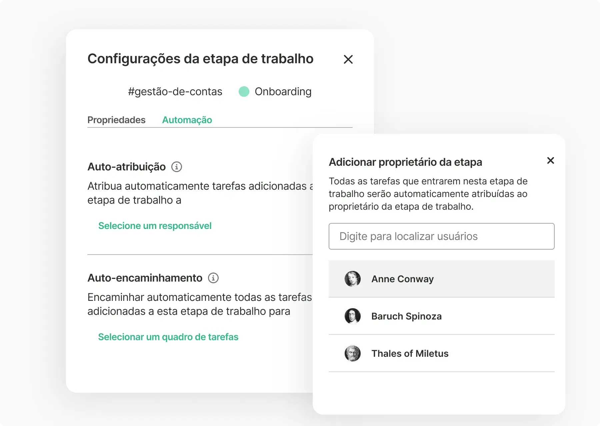The image size is (600, 426).
Task: Click the Onboarding stage name
Action: point(283,92)
